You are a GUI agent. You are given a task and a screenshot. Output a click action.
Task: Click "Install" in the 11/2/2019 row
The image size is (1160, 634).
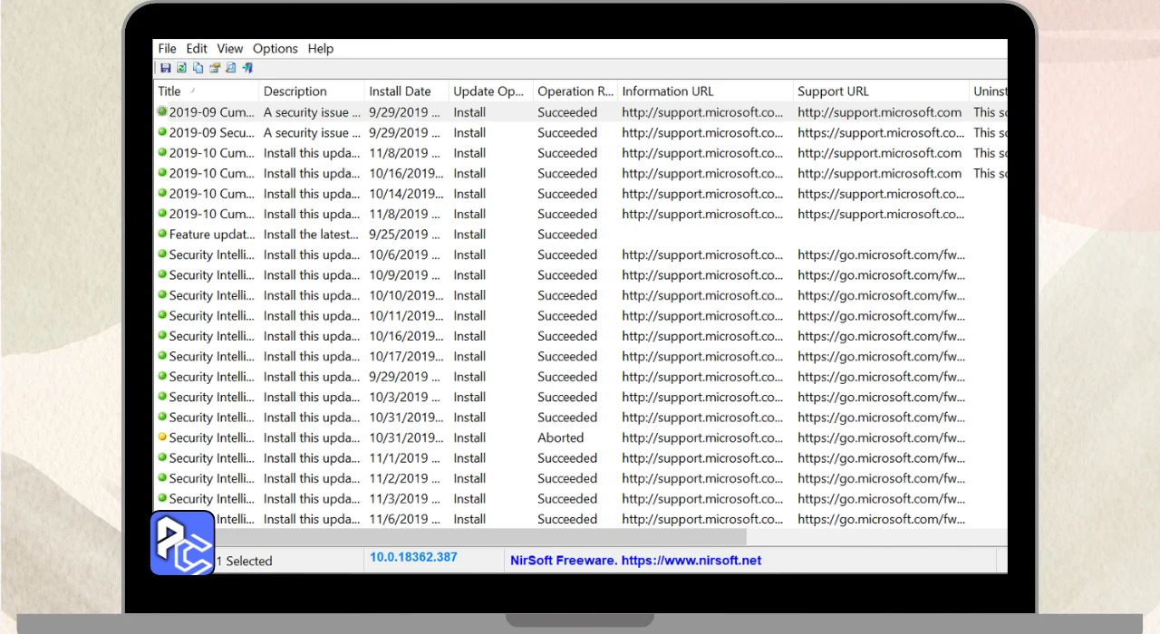[469, 478]
